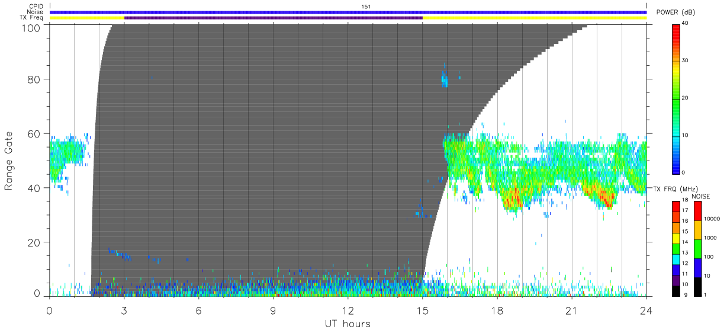Click the 14 tick on the TX FRQ scale
727x336 pixels.
pyautogui.click(x=685, y=242)
